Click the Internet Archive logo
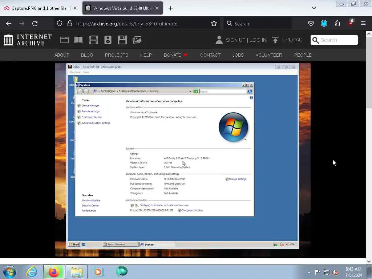The height and width of the screenshot is (279, 372). (28, 40)
